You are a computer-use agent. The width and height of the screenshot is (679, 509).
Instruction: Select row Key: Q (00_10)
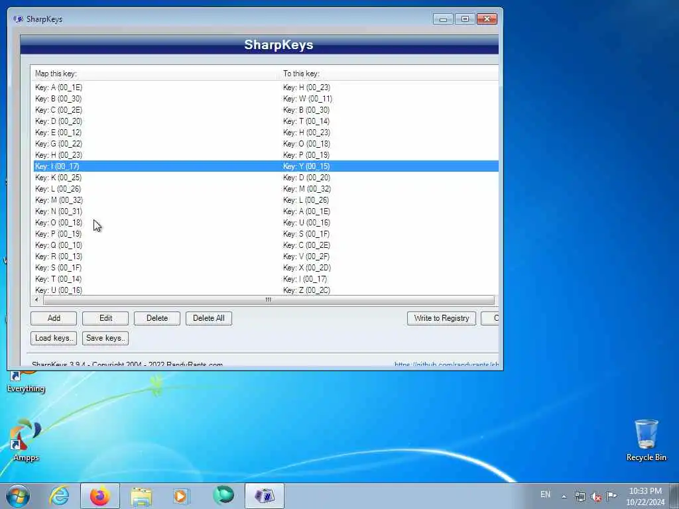pos(266,245)
